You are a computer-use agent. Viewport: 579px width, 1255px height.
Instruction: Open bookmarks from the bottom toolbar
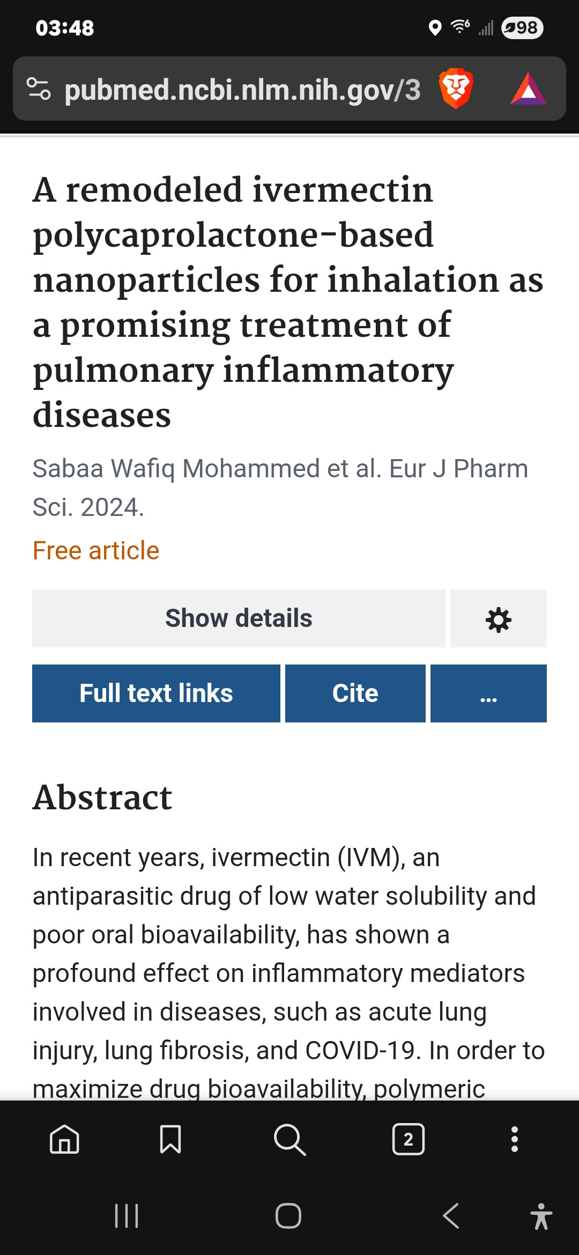tap(170, 1139)
